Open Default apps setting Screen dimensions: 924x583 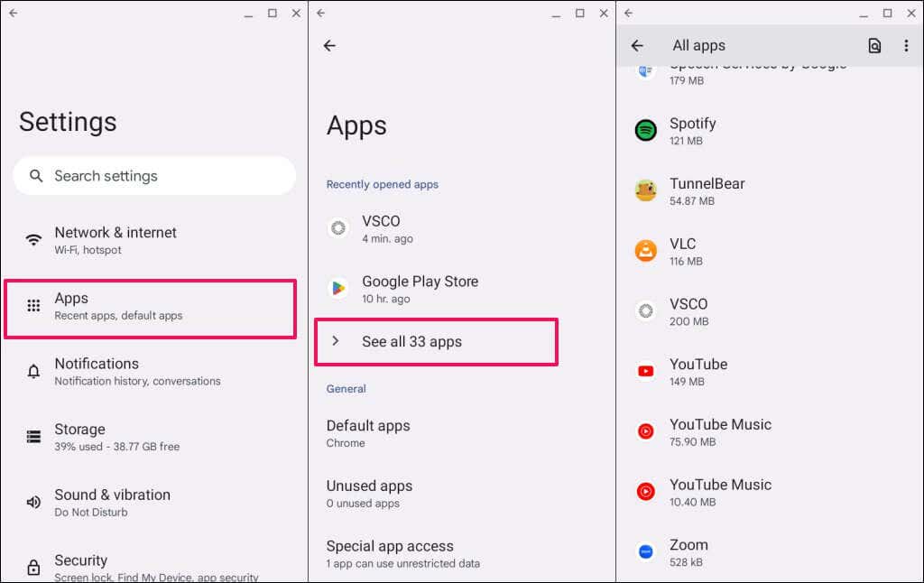(461, 434)
